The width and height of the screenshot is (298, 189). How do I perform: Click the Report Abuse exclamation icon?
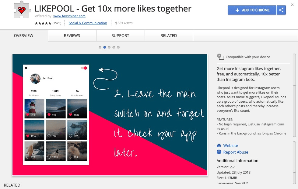click(x=219, y=152)
